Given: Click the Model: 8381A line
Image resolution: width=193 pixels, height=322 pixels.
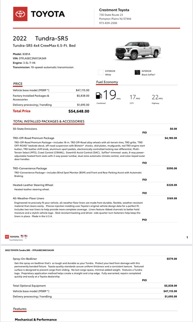Looking at the screenshot, I should (x=21, y=54).
